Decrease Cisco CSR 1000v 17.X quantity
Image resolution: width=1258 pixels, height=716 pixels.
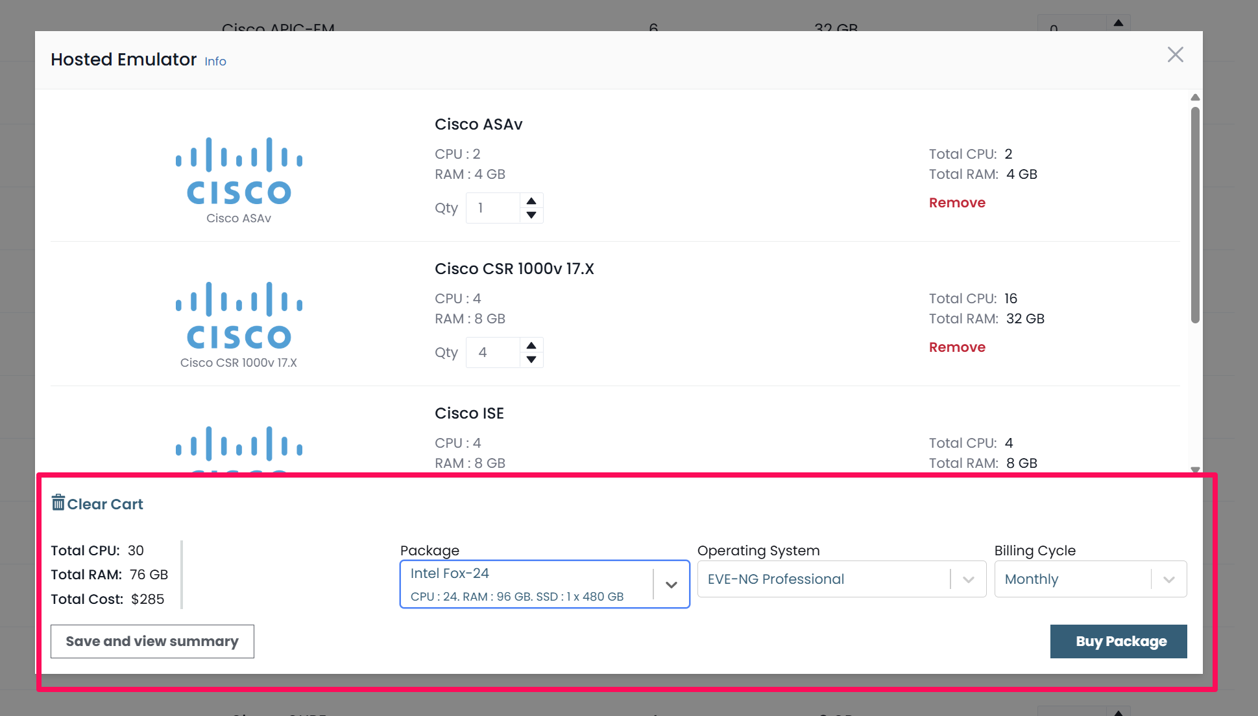(x=531, y=360)
